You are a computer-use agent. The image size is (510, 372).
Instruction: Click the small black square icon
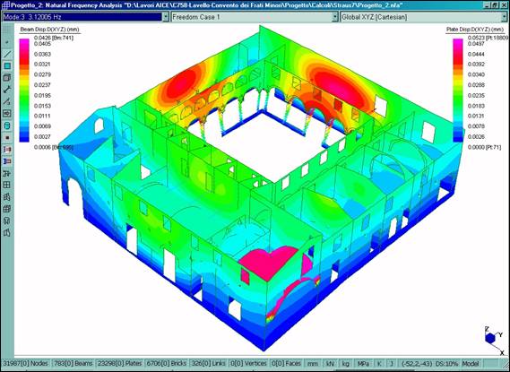pos(7,137)
